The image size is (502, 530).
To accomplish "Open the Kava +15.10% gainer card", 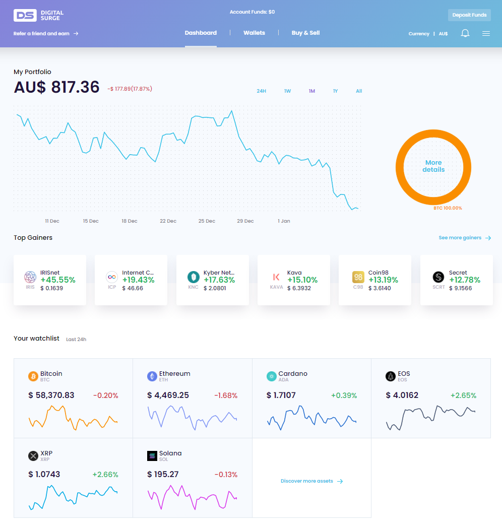I will click(294, 280).
